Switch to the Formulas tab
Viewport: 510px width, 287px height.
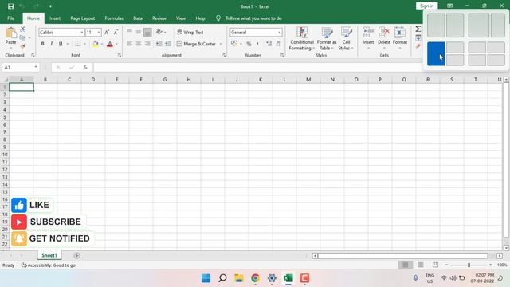(114, 18)
